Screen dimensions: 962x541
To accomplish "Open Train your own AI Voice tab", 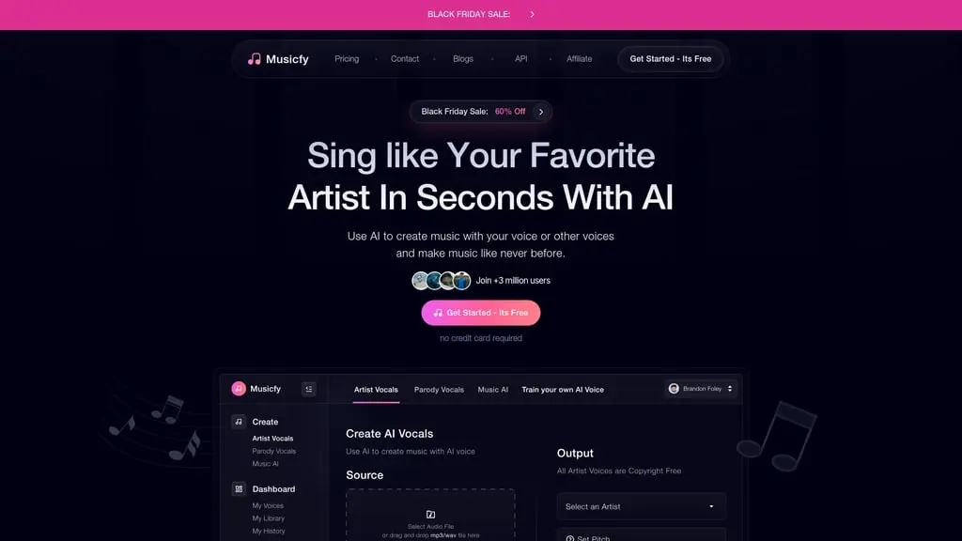I will tap(563, 390).
